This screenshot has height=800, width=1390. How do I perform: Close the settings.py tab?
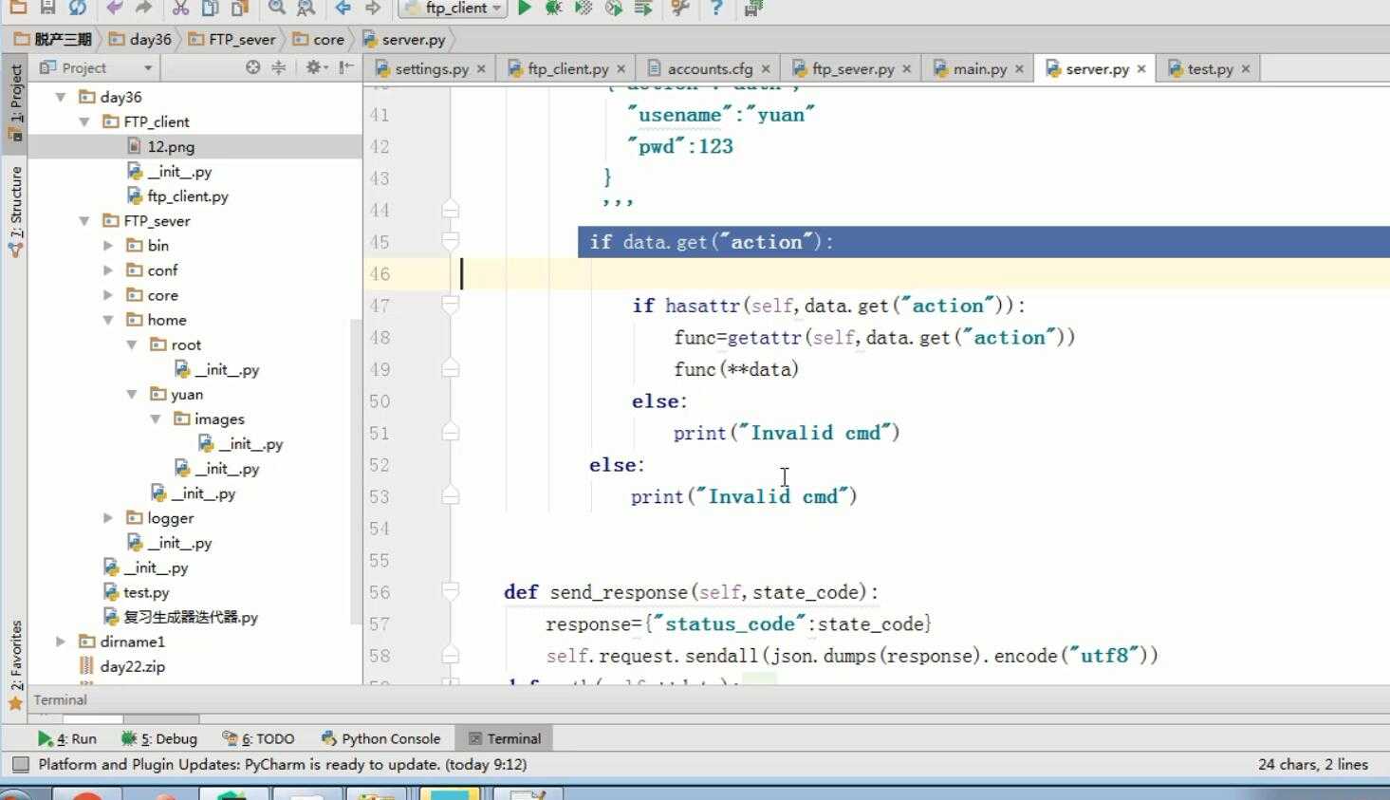[x=481, y=68]
